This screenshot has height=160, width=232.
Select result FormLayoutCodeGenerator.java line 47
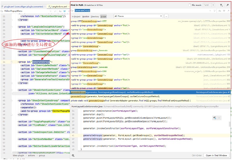click(150, 100)
